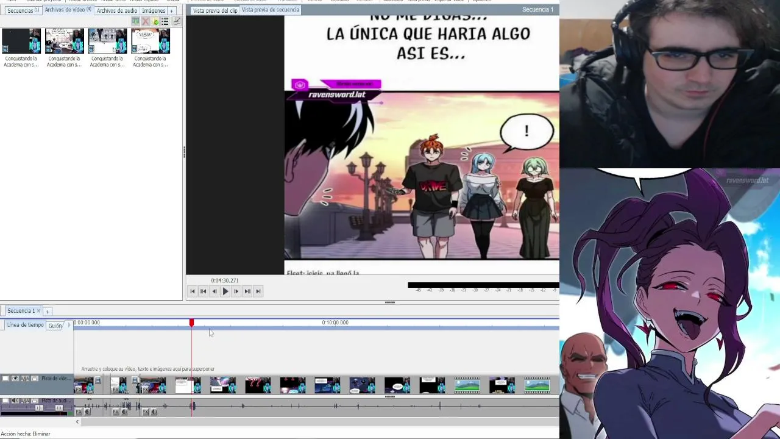780x439 pixels.
Task: Switch to Guión storyboard mode
Action: coord(55,326)
